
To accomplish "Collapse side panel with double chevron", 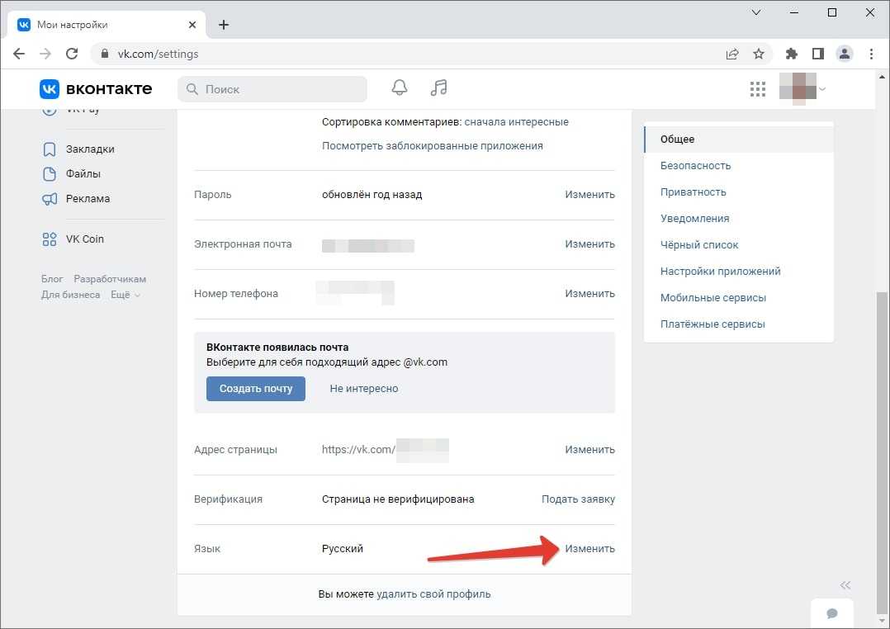I will pos(845,585).
